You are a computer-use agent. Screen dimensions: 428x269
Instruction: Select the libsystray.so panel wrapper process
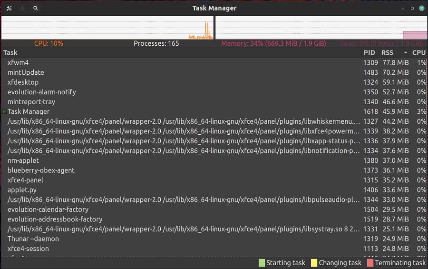(x=214, y=229)
